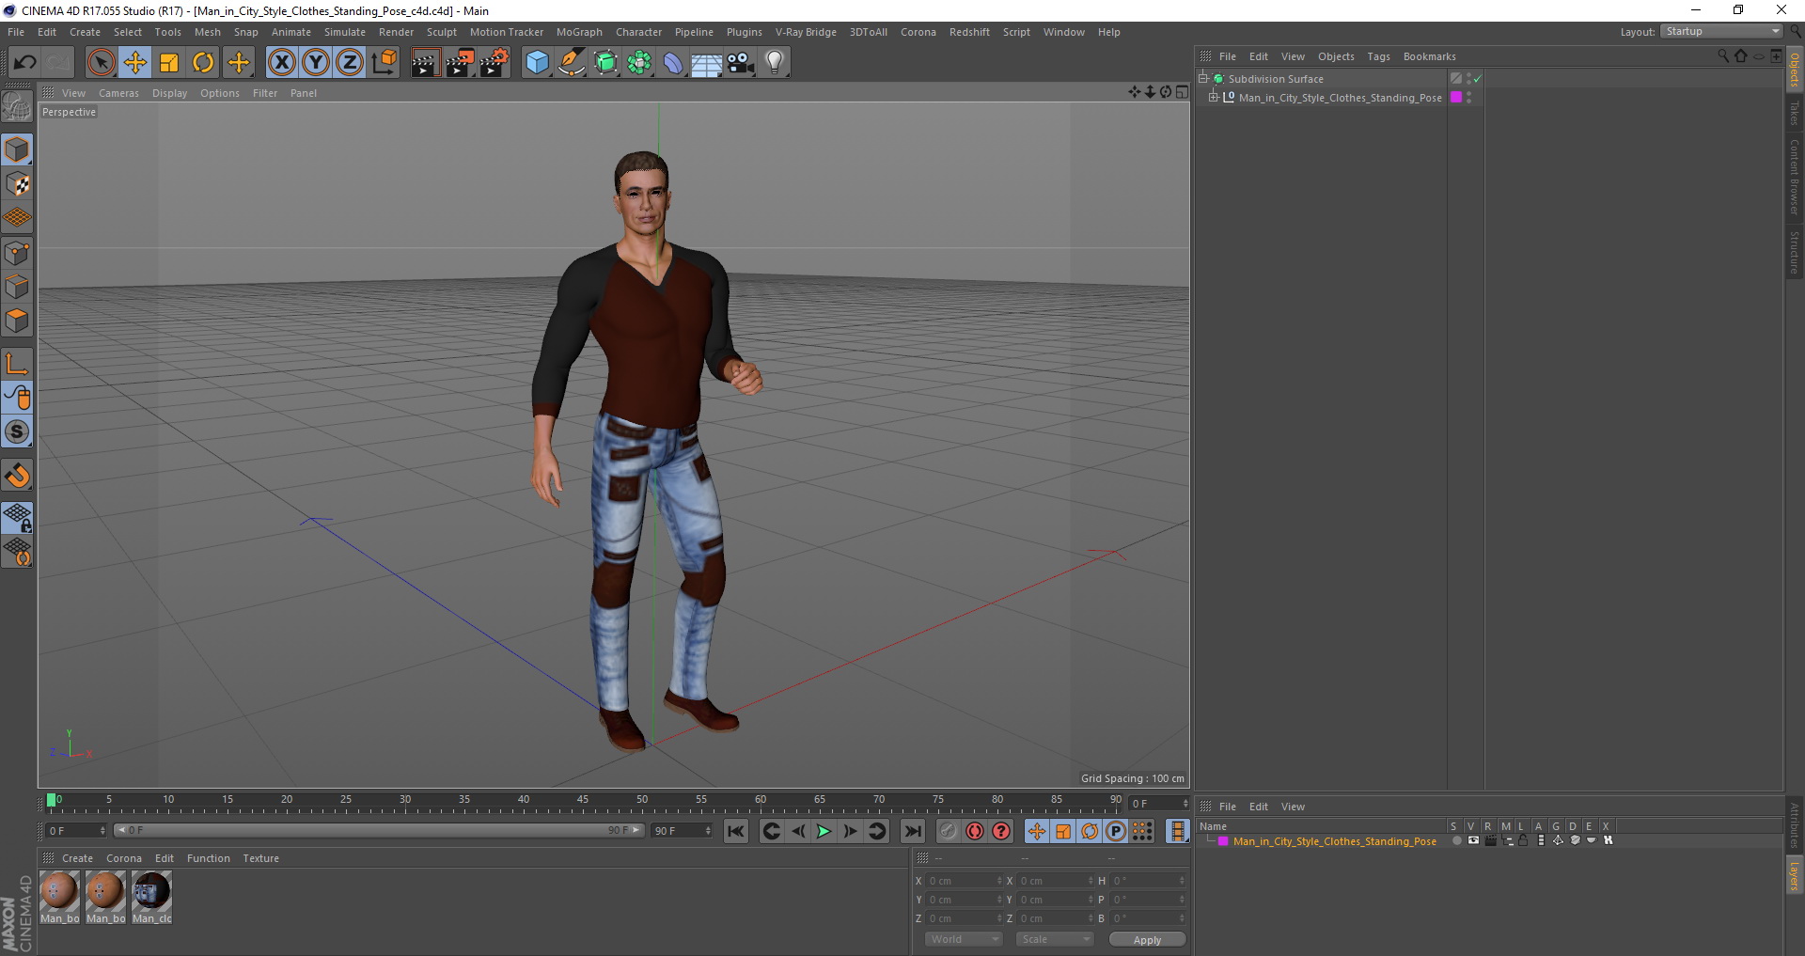
Task: Click the current frame 0 F field
Action: coord(76,831)
